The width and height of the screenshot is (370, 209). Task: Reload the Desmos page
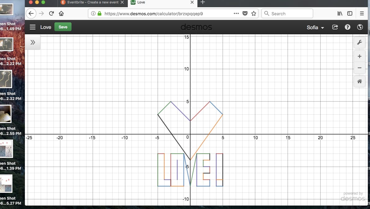click(51, 13)
